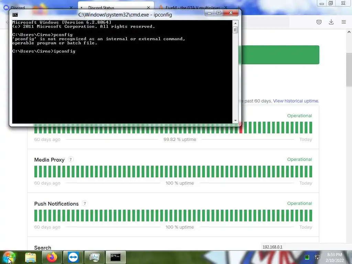Close the cmd.exe window
Screen dimensions: 352x264
tap(231, 13)
